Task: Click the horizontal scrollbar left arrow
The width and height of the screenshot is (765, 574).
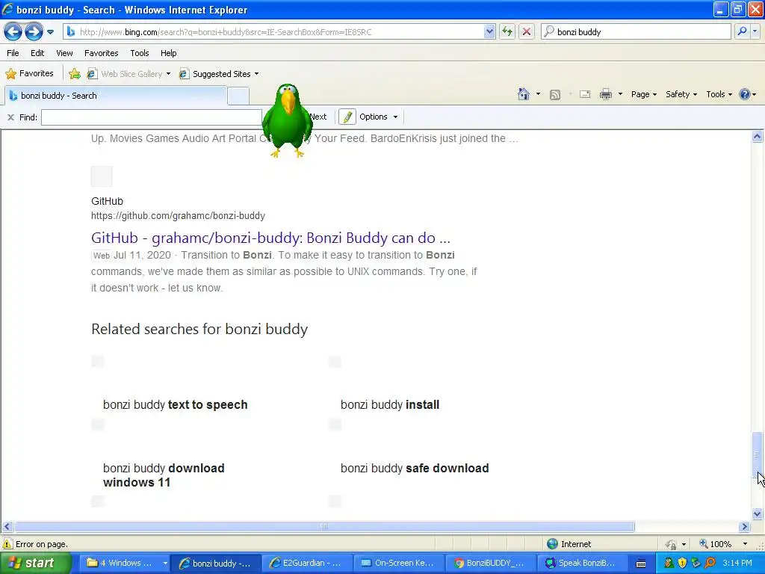Action: click(x=7, y=527)
